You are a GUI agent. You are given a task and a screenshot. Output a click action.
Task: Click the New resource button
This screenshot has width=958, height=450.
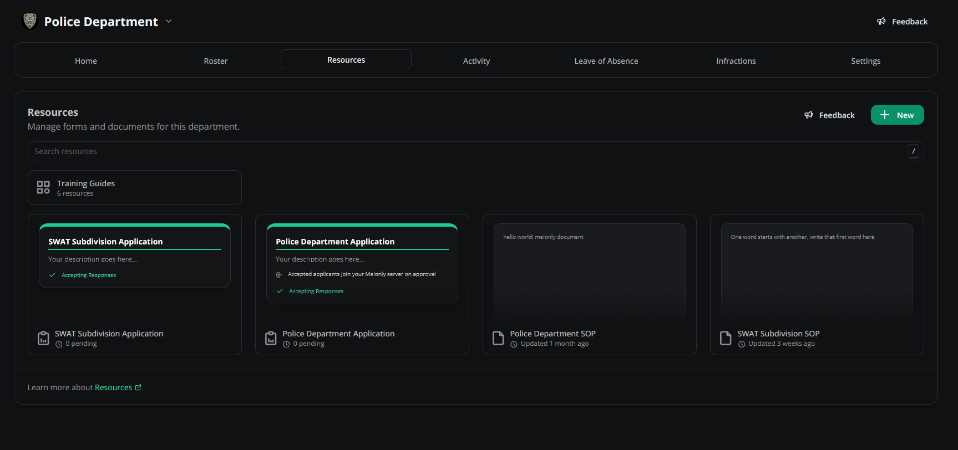click(897, 115)
